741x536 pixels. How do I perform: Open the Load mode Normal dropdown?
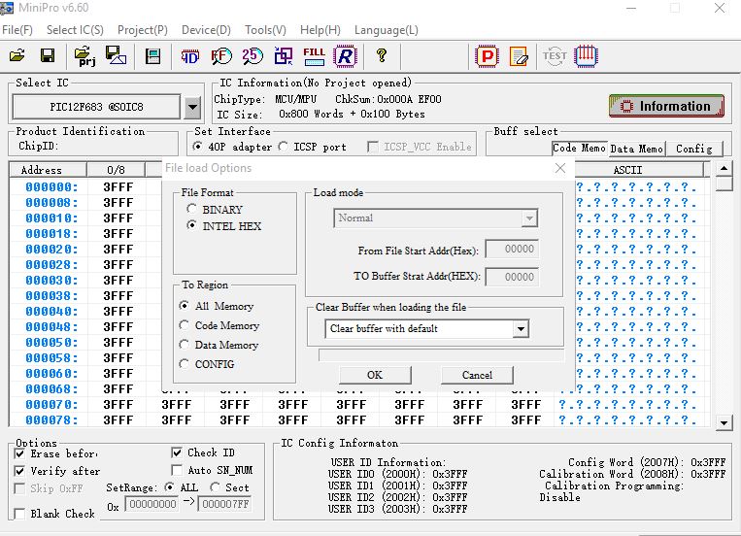point(435,218)
